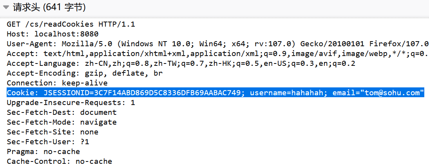Collapse the 请求头 section triangle
This screenshot has width=429, height=165.
pyautogui.click(x=6, y=7)
